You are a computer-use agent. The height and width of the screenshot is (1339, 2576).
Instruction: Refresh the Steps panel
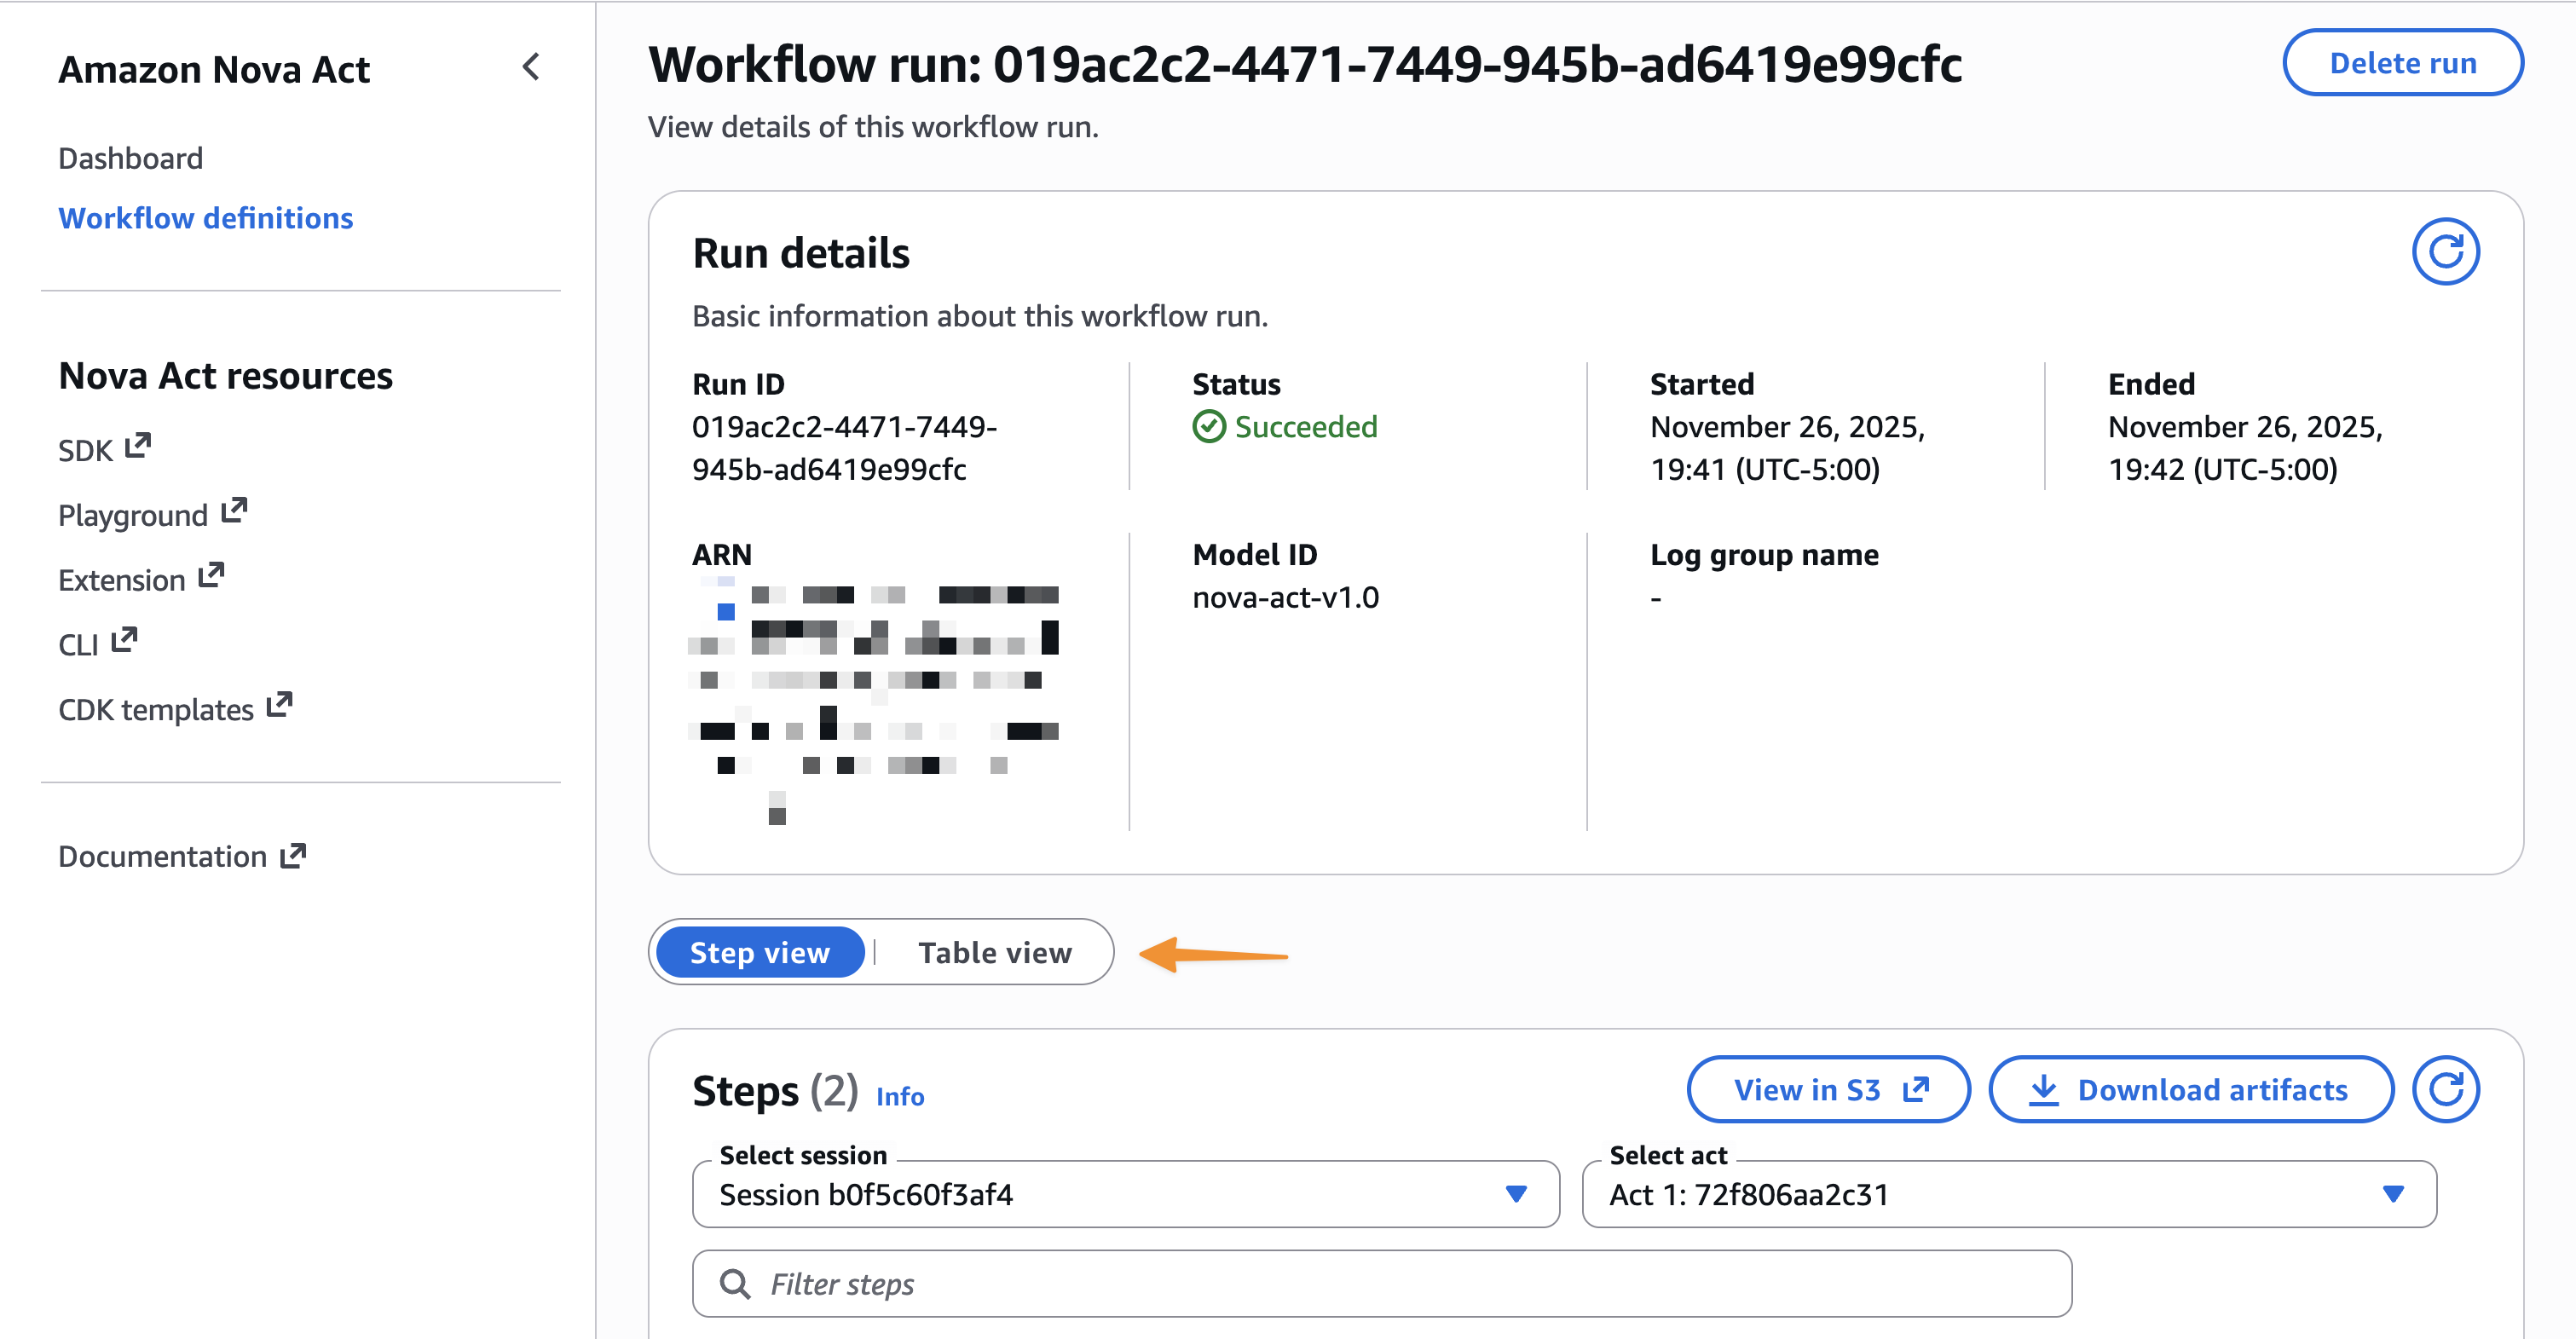(2444, 1089)
